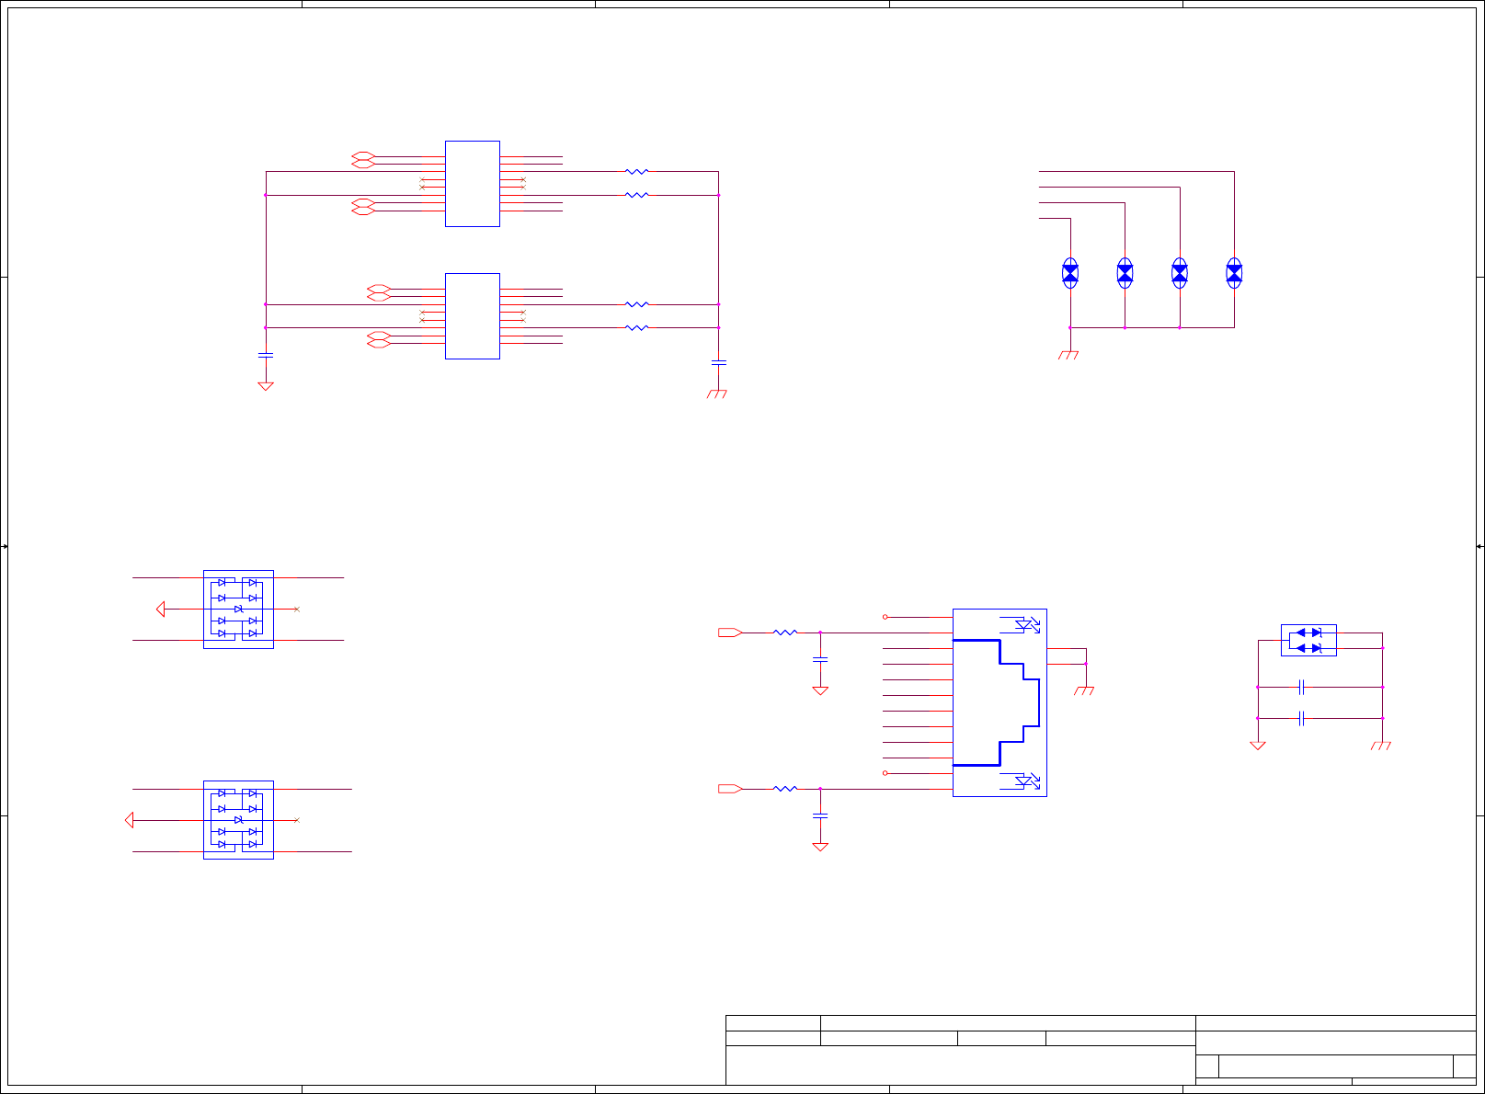Screen dimensions: 1485x1094
Task: Select the dual diode package at right
Action: point(1308,640)
